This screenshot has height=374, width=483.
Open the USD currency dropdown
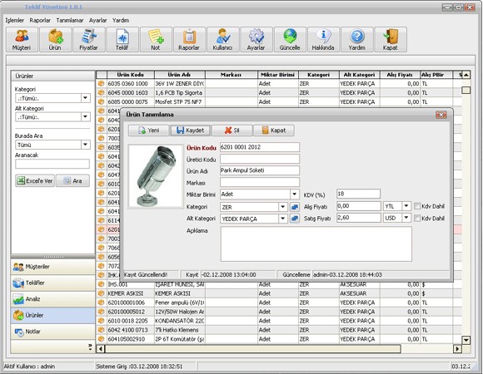click(x=406, y=218)
